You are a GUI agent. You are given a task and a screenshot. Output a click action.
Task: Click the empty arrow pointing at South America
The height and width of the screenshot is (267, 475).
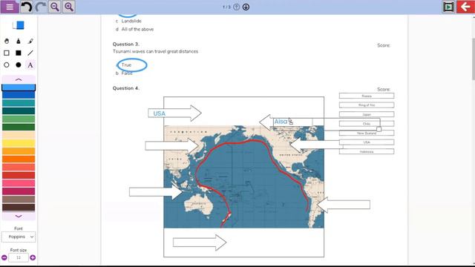tap(343, 205)
